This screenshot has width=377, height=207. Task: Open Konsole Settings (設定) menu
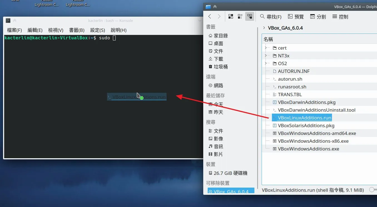[x=98, y=30]
